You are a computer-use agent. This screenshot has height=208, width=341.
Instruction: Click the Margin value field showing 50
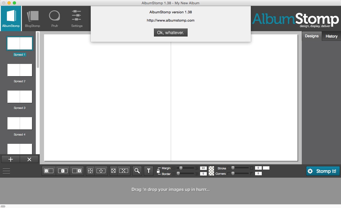pyautogui.click(x=204, y=168)
